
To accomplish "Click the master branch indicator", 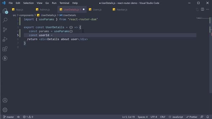I will (9, 117).
